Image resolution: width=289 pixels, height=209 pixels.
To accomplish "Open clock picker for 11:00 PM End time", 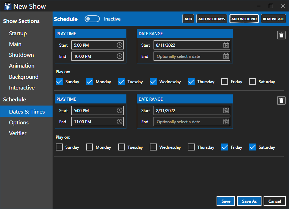I will [119, 122].
